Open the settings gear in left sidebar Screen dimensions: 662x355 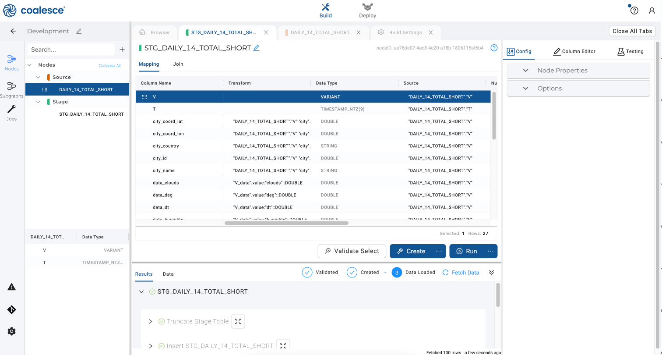[x=12, y=332]
